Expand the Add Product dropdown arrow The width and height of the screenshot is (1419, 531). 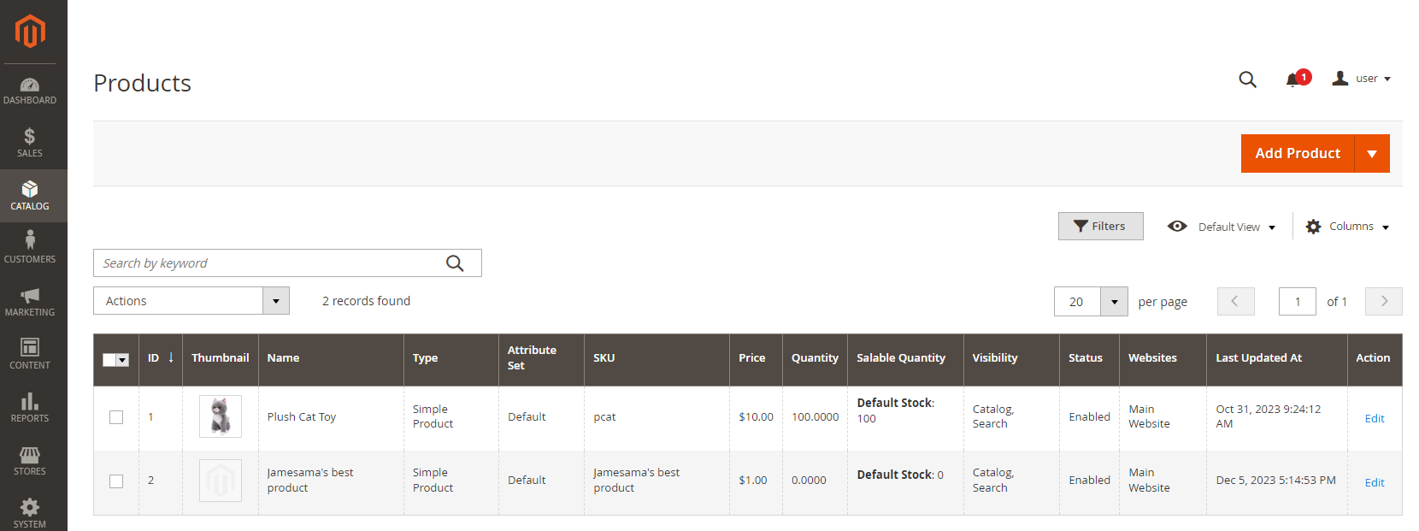(x=1372, y=154)
